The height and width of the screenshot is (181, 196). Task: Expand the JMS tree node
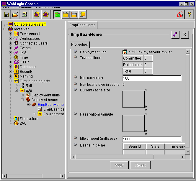point(11,53)
